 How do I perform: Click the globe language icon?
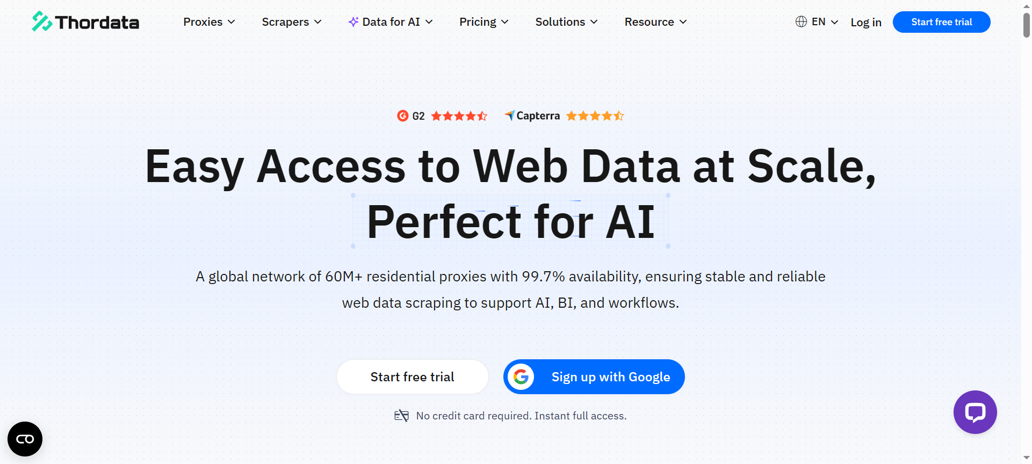tap(801, 21)
